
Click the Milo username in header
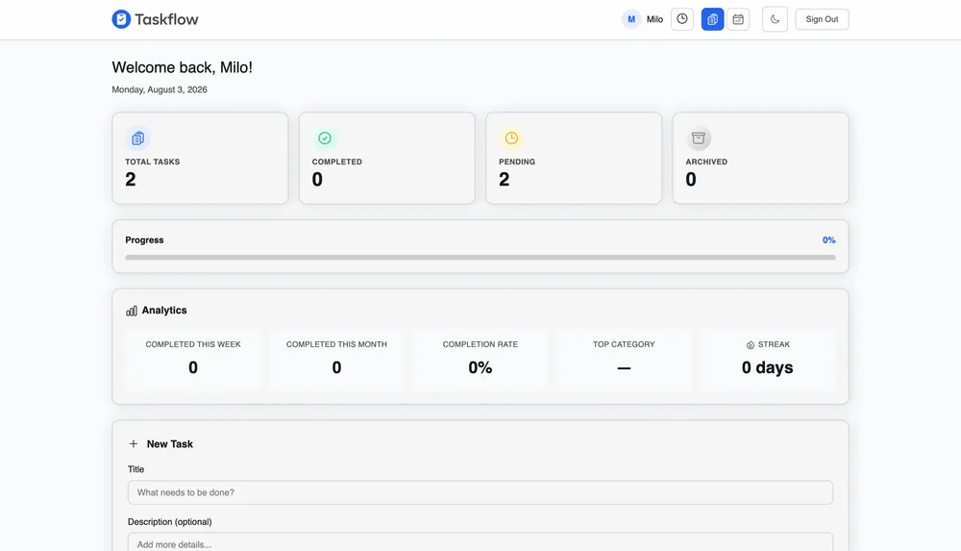(654, 19)
